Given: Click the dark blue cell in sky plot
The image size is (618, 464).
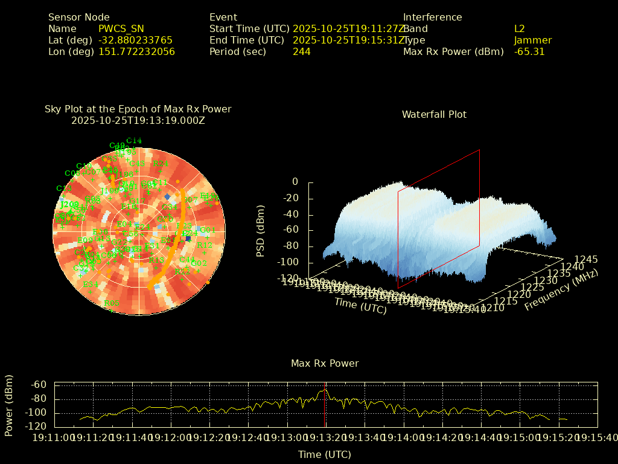Looking at the screenshot, I should 188,239.
